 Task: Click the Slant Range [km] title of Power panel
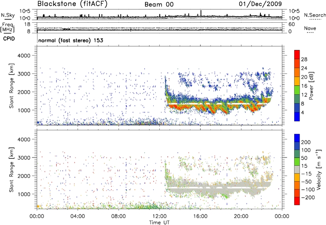(11, 86)
